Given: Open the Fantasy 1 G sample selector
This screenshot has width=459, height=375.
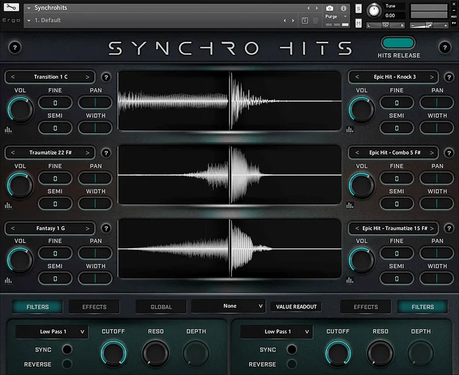Looking at the screenshot, I should coord(50,228).
